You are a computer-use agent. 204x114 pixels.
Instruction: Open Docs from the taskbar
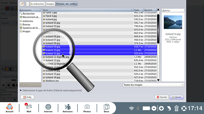106,108
